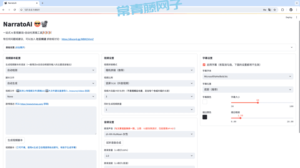Open the tab search dropdown arrow
Screen dimensions: 300x168
click(x=297, y=3)
